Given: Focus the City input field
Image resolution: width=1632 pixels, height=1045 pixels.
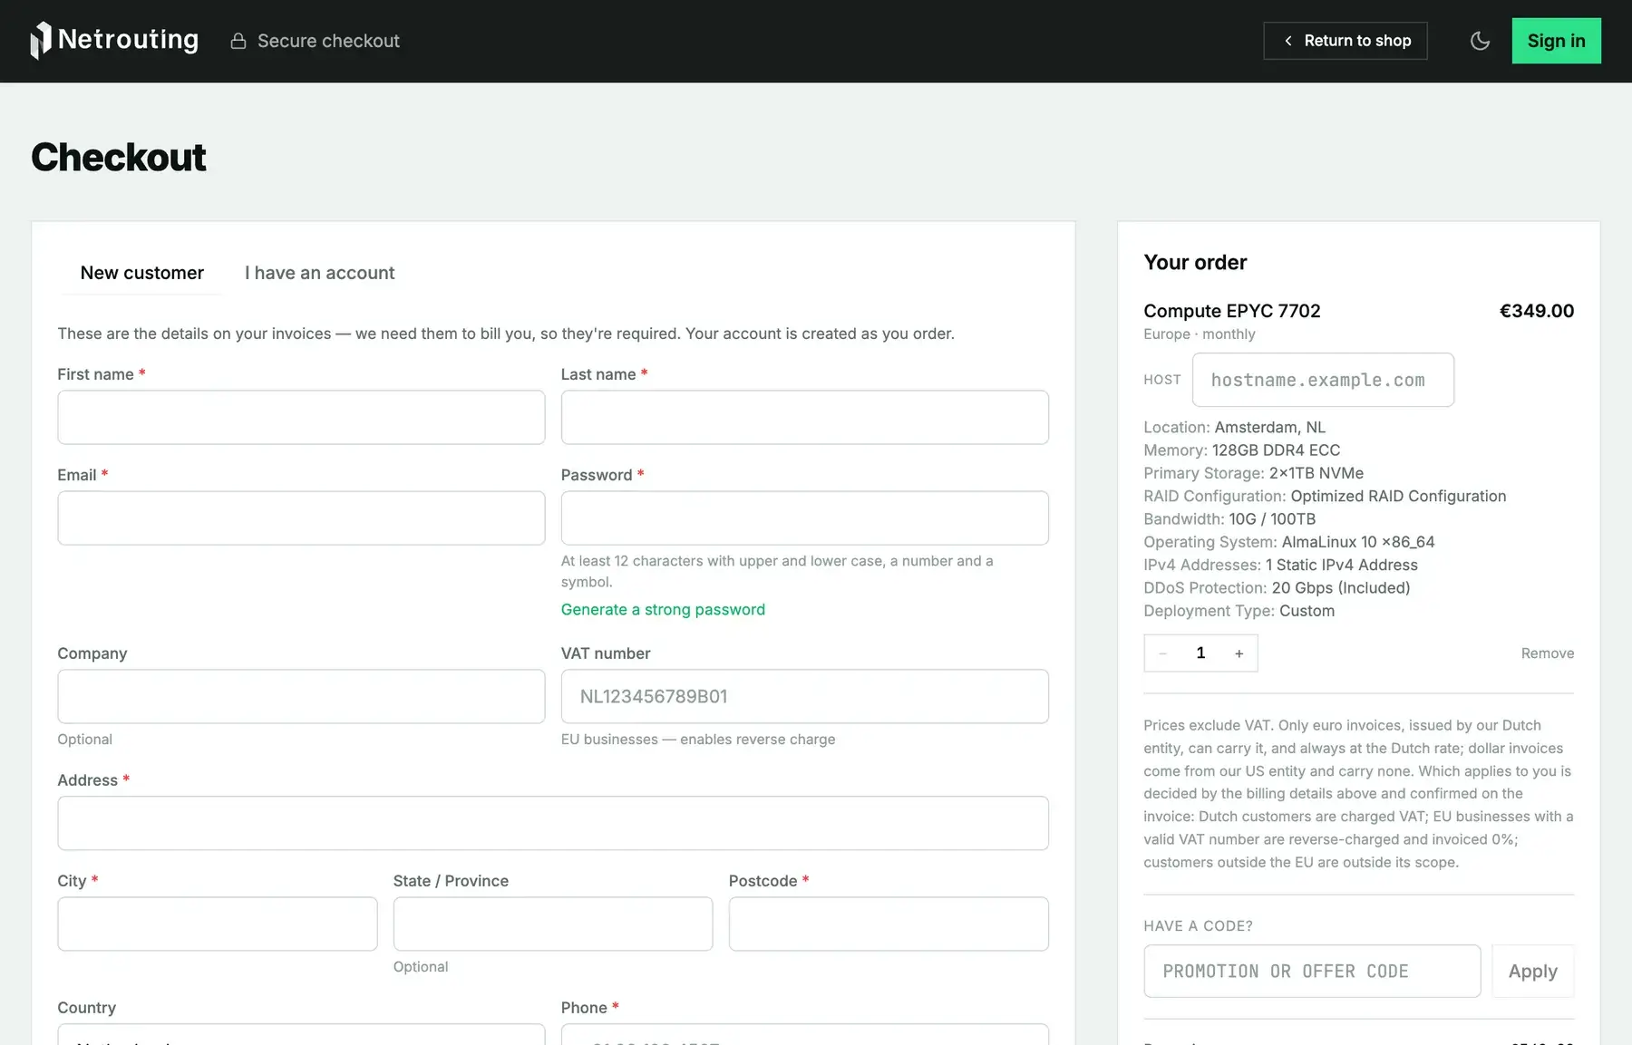Looking at the screenshot, I should (x=218, y=924).
